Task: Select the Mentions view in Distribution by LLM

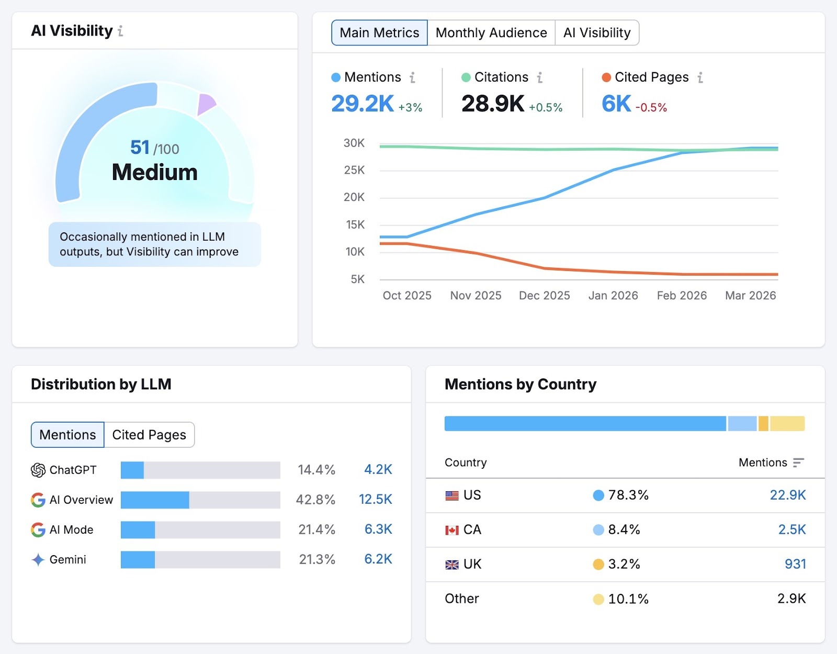Action: 67,434
